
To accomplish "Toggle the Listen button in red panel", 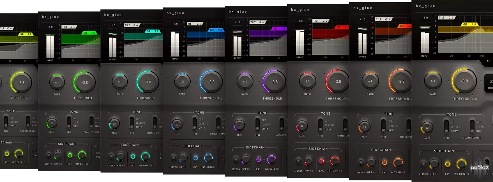I will (x=298, y=161).
